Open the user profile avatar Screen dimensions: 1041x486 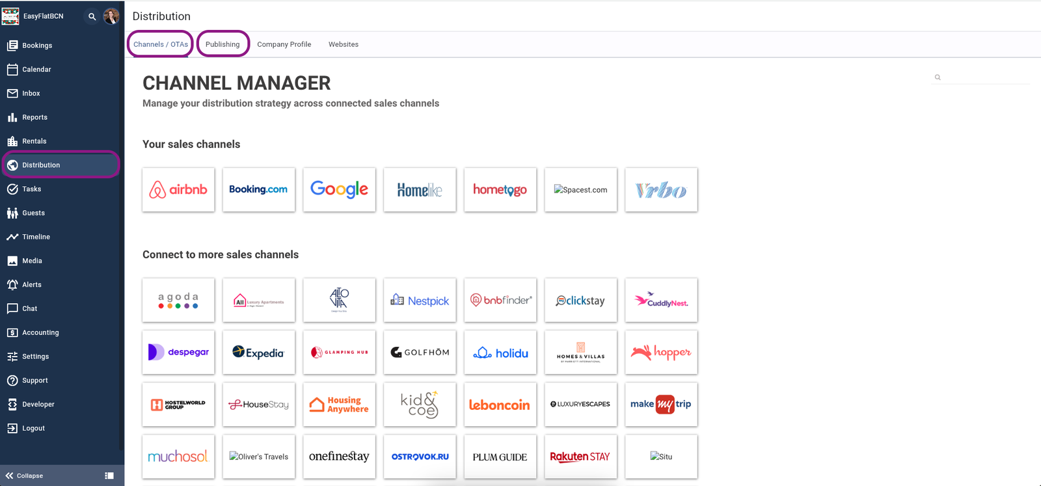click(111, 16)
